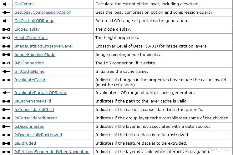Select text 'The height properties.'
Viewport: 233px width, 155px height.
pos(117,38)
